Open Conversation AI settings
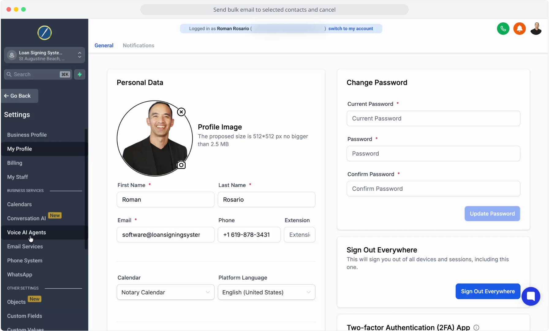Image resolution: width=549 pixels, height=331 pixels. click(27, 219)
